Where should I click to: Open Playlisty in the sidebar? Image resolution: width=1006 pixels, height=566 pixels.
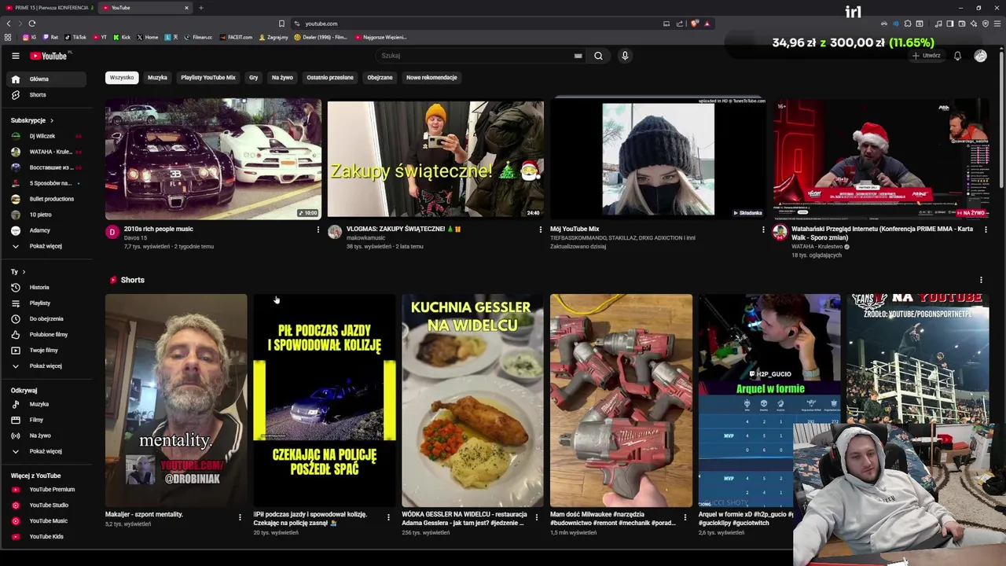pos(46,303)
